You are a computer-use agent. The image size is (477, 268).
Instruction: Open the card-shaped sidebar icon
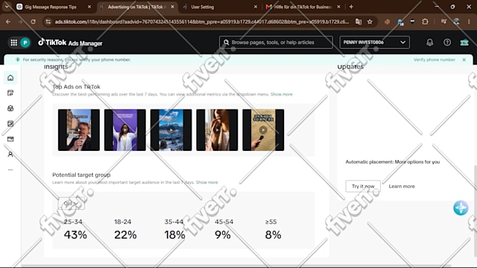tap(11, 139)
